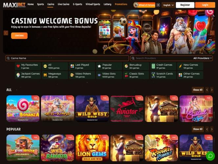218x164 pixels.
Task: Go to previous banner slide arrow
Action: point(6,33)
